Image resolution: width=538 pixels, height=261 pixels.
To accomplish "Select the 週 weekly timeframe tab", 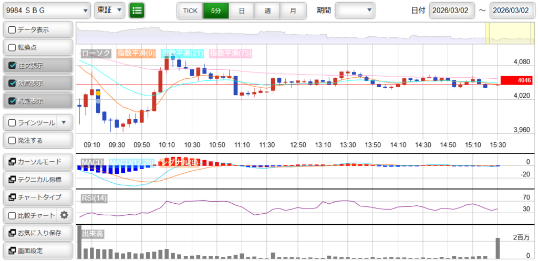I will (x=267, y=11).
